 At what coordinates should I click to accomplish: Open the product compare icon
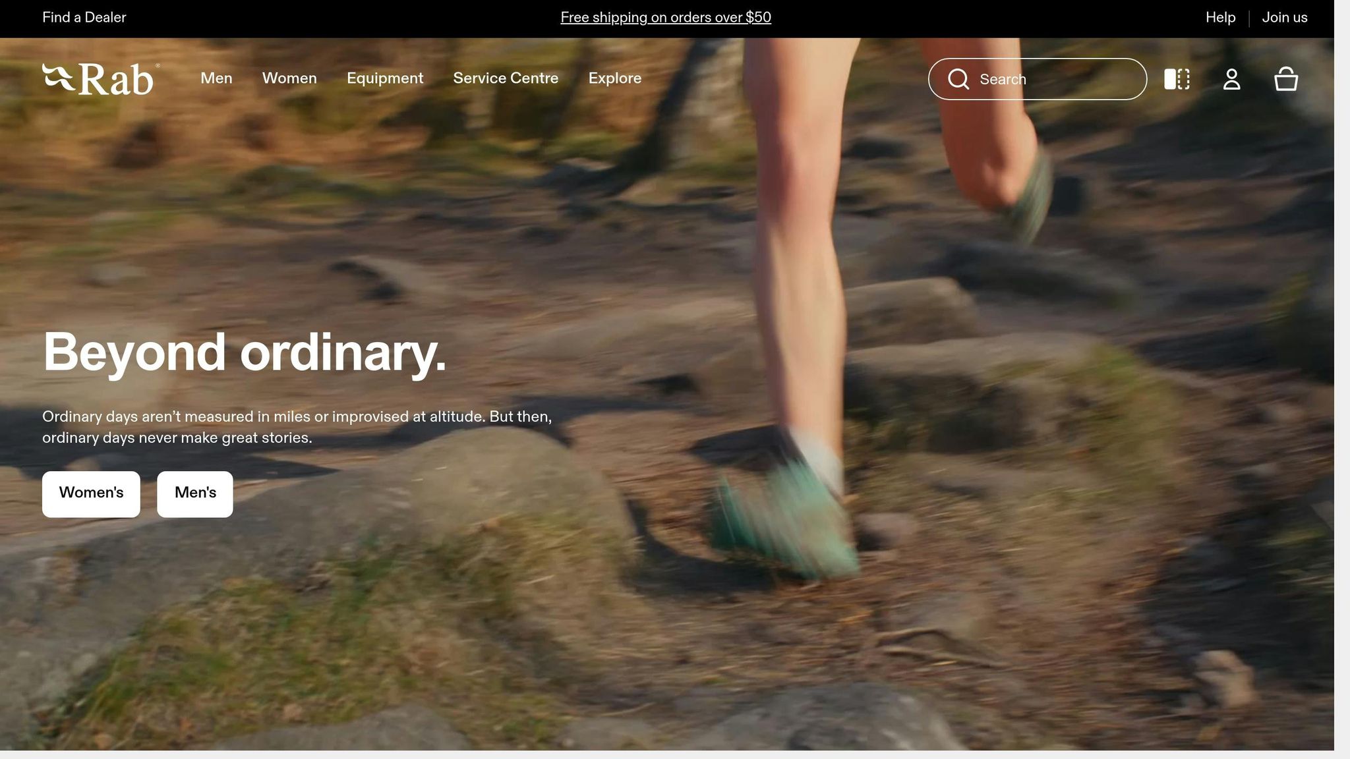[1177, 79]
